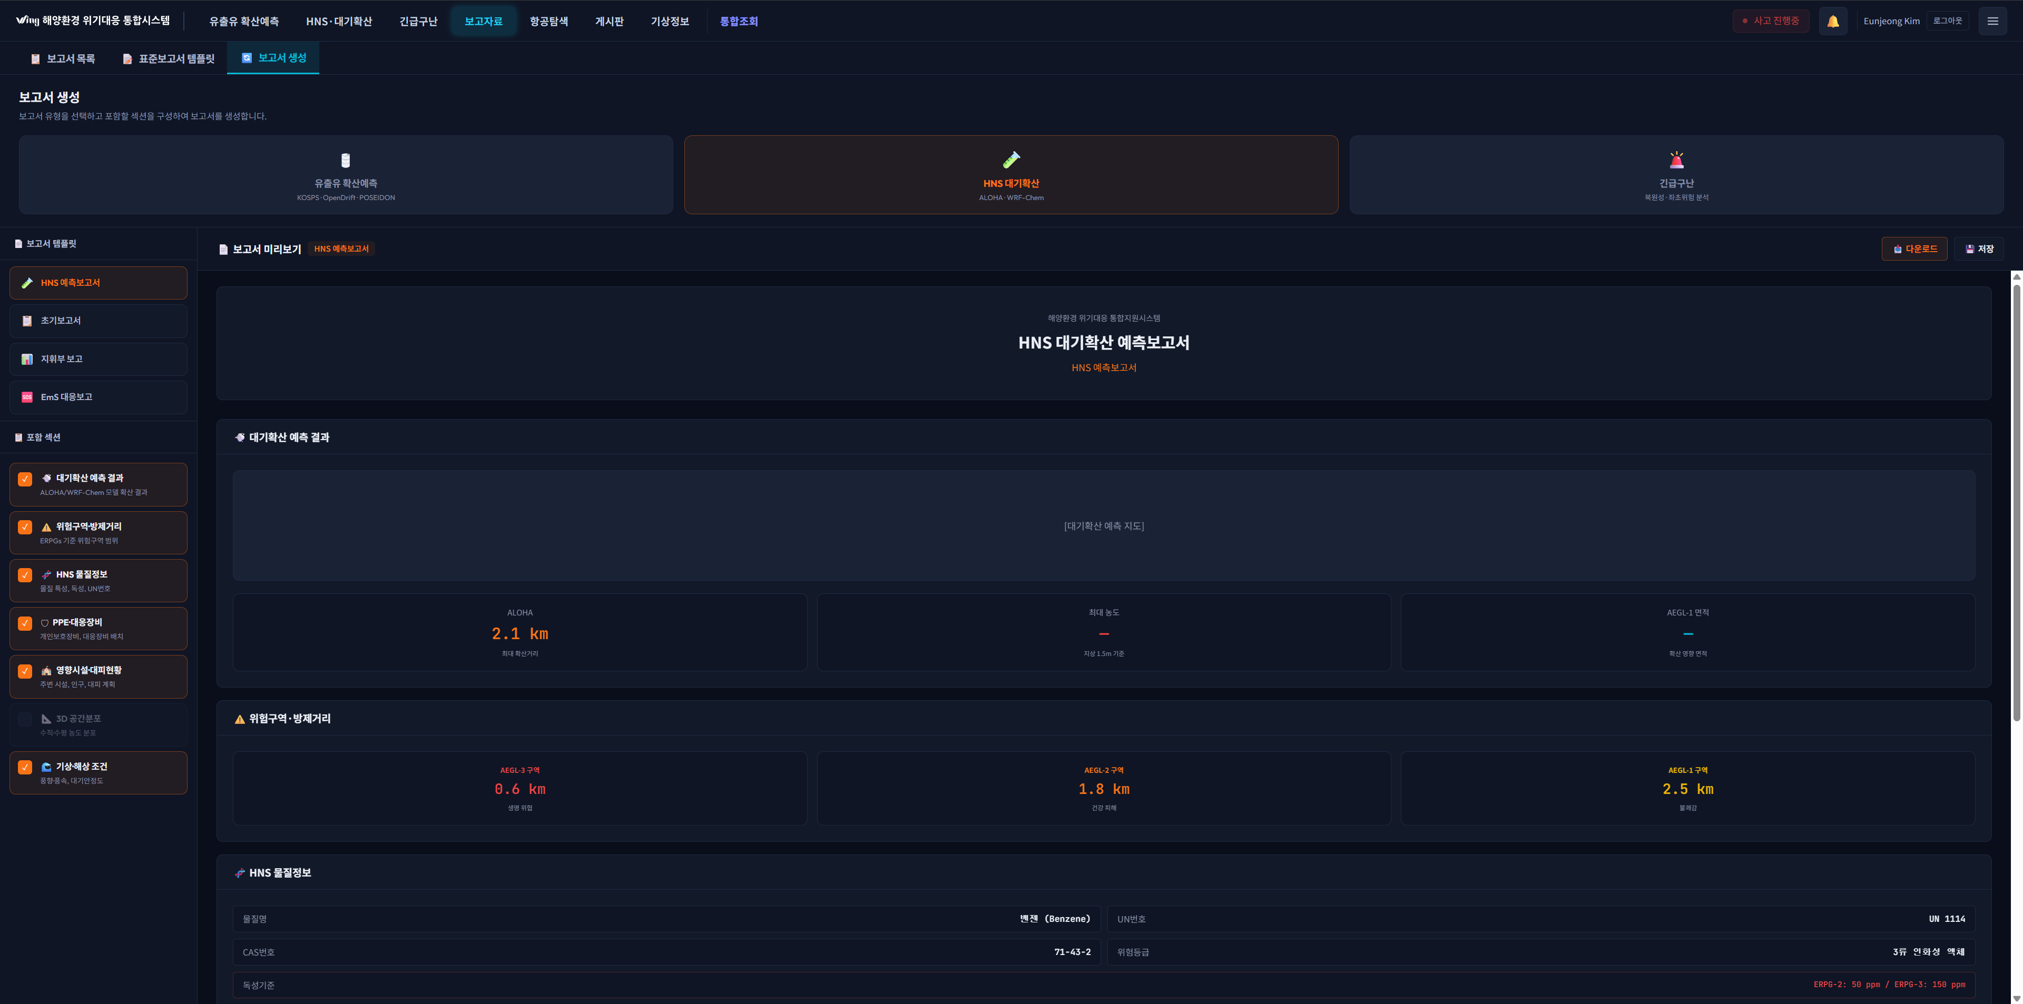Open the 표준보고서 템플릿 tab
Screen dimensions: 2023x1004
(x=168, y=59)
